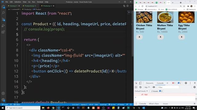Close the DevTools panel
The image size is (197, 110).
[195, 83]
